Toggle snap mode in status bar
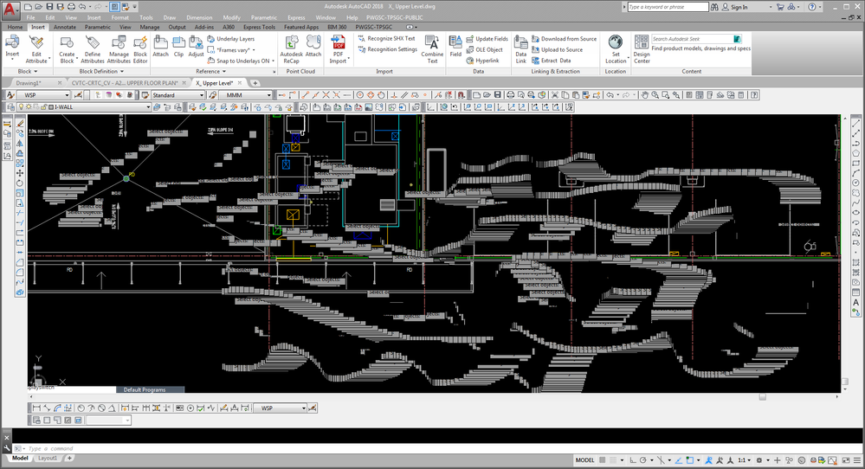The height and width of the screenshot is (469, 865). pyautogui.click(x=613, y=460)
